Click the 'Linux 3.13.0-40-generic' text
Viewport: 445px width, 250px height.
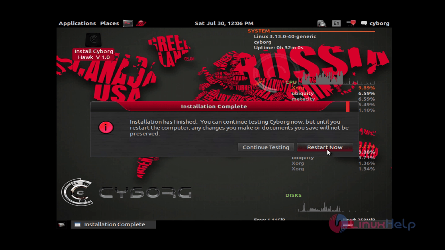coord(285,36)
